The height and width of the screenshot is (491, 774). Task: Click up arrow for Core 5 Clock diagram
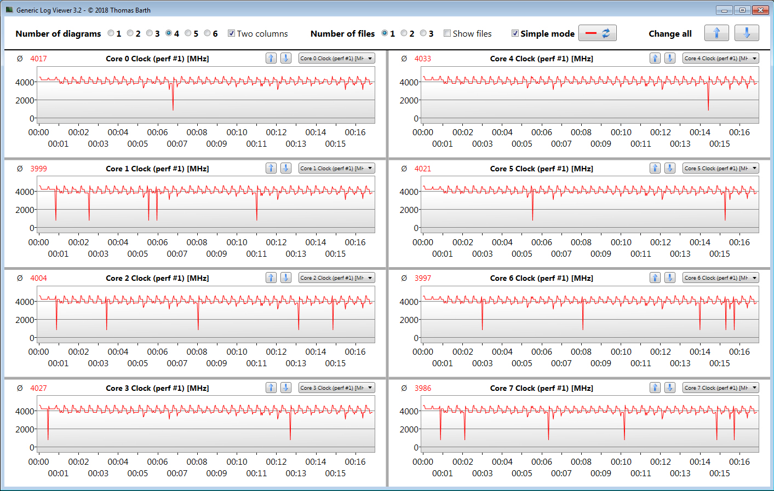tap(655, 168)
